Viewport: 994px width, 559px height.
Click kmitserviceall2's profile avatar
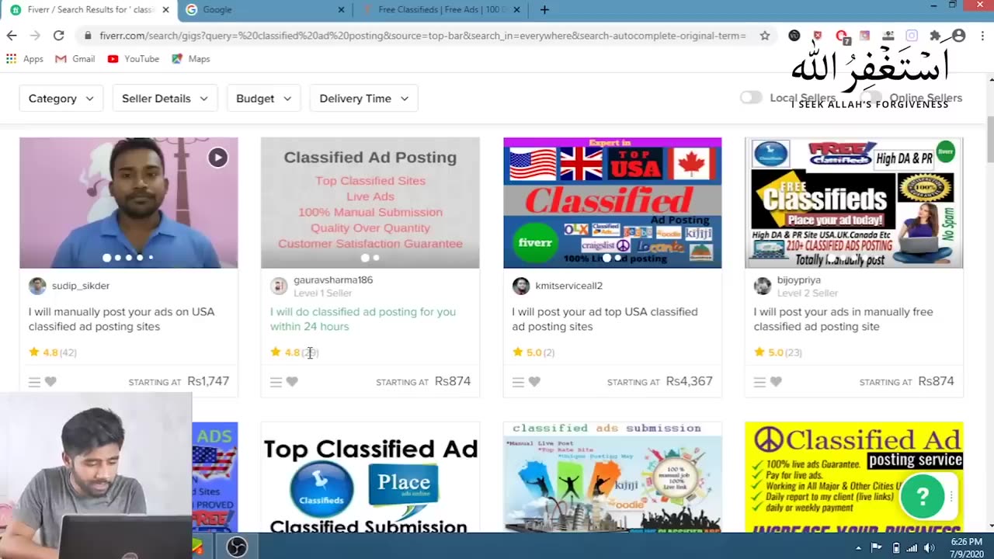tap(521, 286)
